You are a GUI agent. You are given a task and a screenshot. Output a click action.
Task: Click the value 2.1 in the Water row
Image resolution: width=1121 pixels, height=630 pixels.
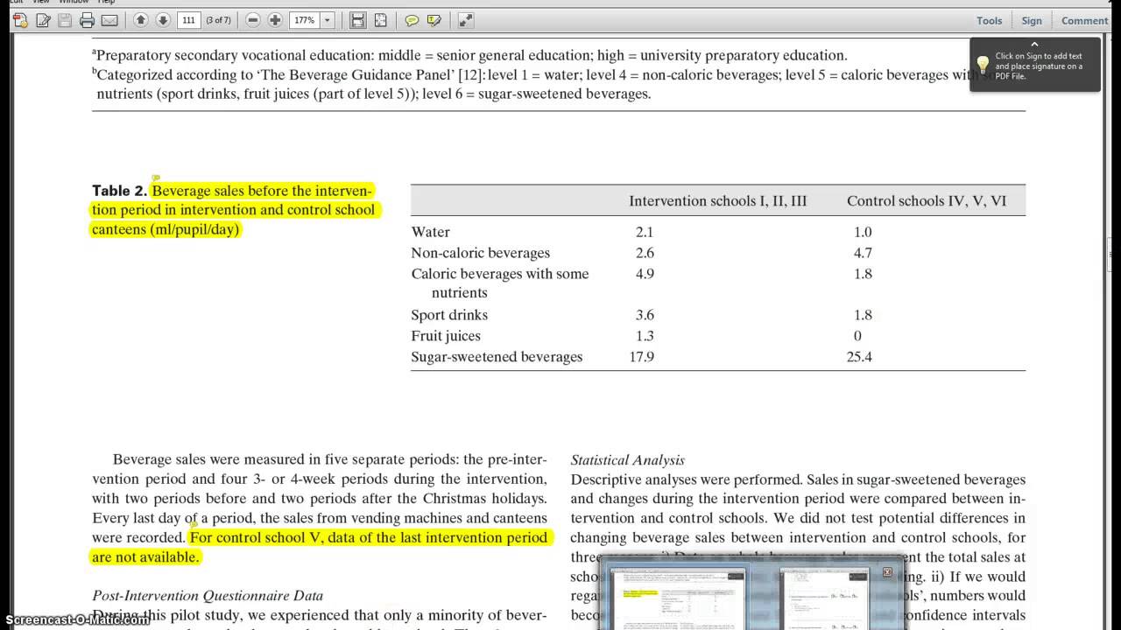tap(645, 232)
